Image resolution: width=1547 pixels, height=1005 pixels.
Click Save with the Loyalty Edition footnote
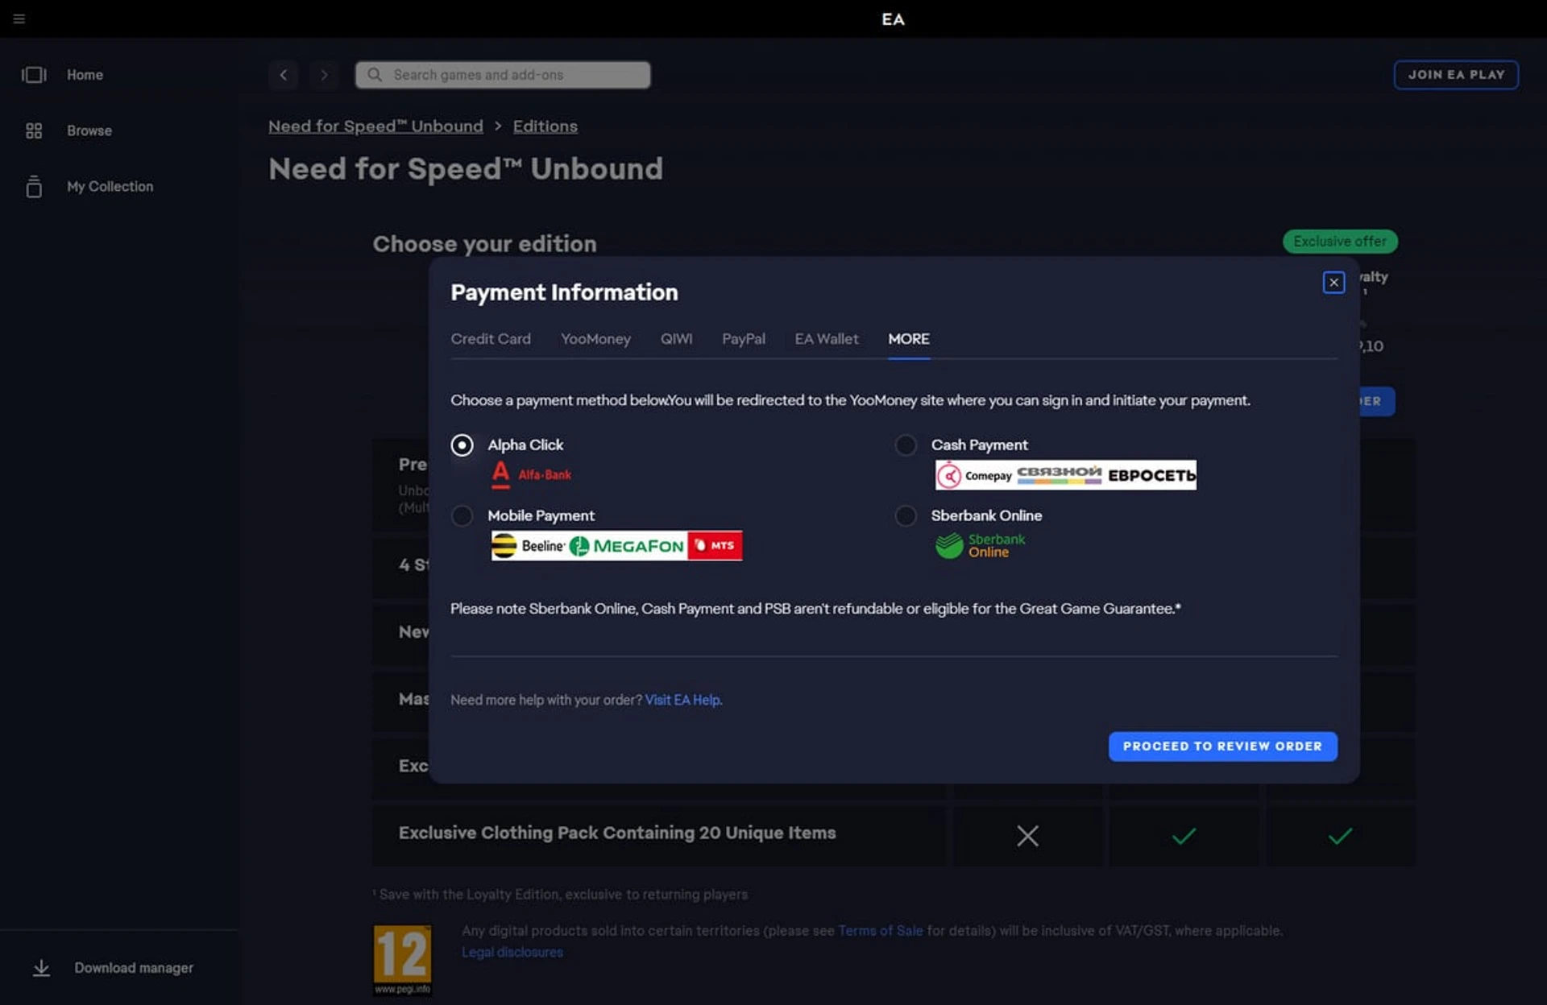click(x=561, y=895)
